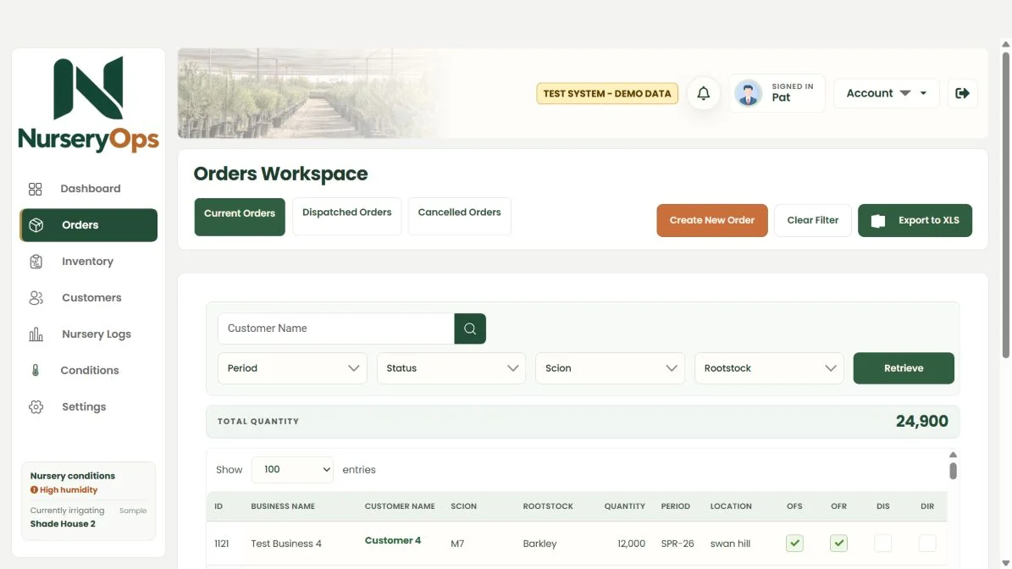Image resolution: width=1012 pixels, height=569 pixels.
Task: Click the Retrieve button
Action: click(x=904, y=368)
